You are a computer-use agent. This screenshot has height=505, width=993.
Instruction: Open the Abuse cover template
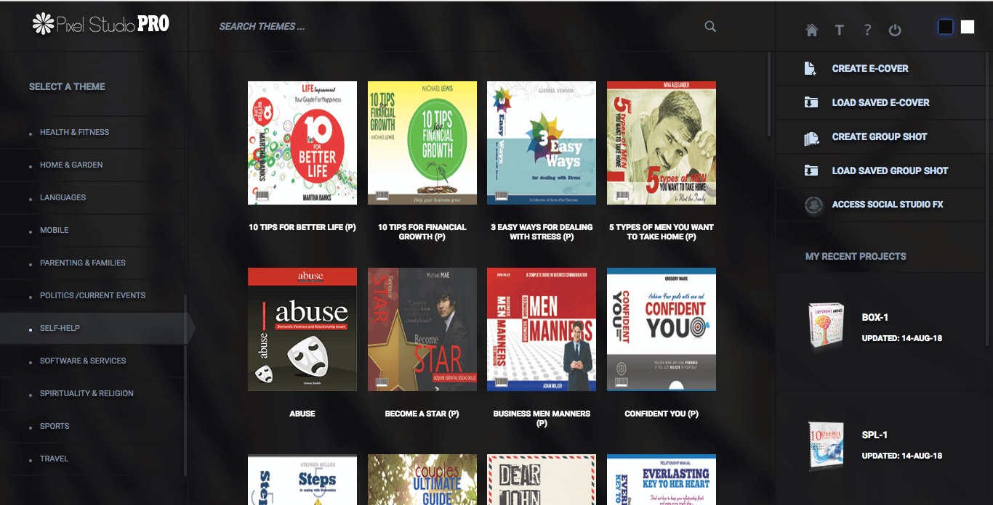click(302, 329)
